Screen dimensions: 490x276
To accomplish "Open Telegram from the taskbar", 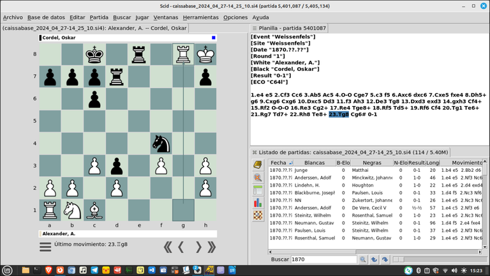I will 94,270.
